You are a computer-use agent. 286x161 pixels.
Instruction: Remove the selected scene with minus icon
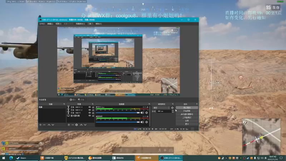coord(44,125)
